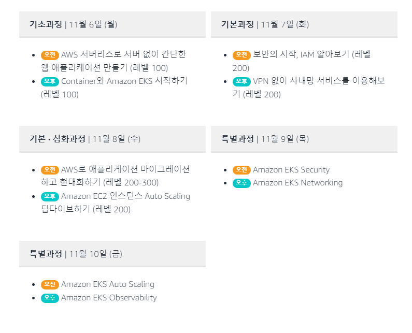The width and height of the screenshot is (412, 333).
Task: Select the 특별과정 11월 10일 (금) header
Action: coord(112,254)
